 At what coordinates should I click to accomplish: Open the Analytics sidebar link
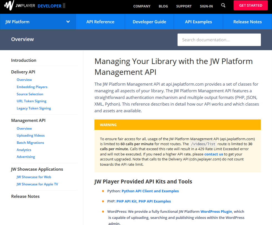click(24, 150)
